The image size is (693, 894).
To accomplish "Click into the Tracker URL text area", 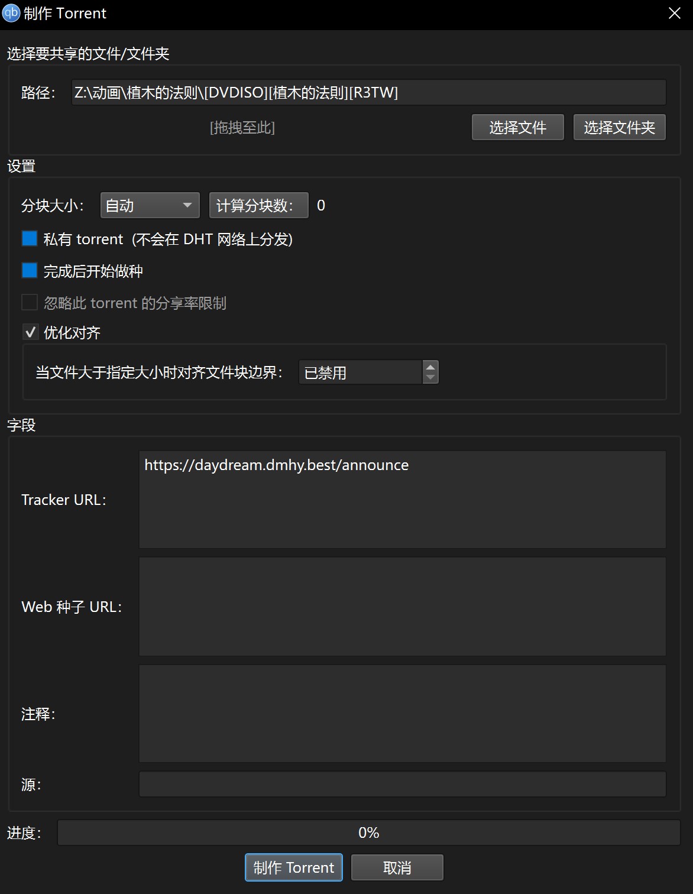I will click(403, 500).
